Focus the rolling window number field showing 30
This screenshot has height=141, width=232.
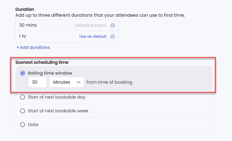[37, 82]
